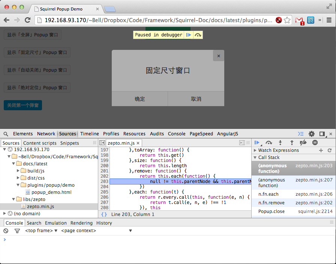Image resolution: width=336 pixels, height=264 pixels.
Task: Select the Content scripts navigator tab
Action: [40, 143]
